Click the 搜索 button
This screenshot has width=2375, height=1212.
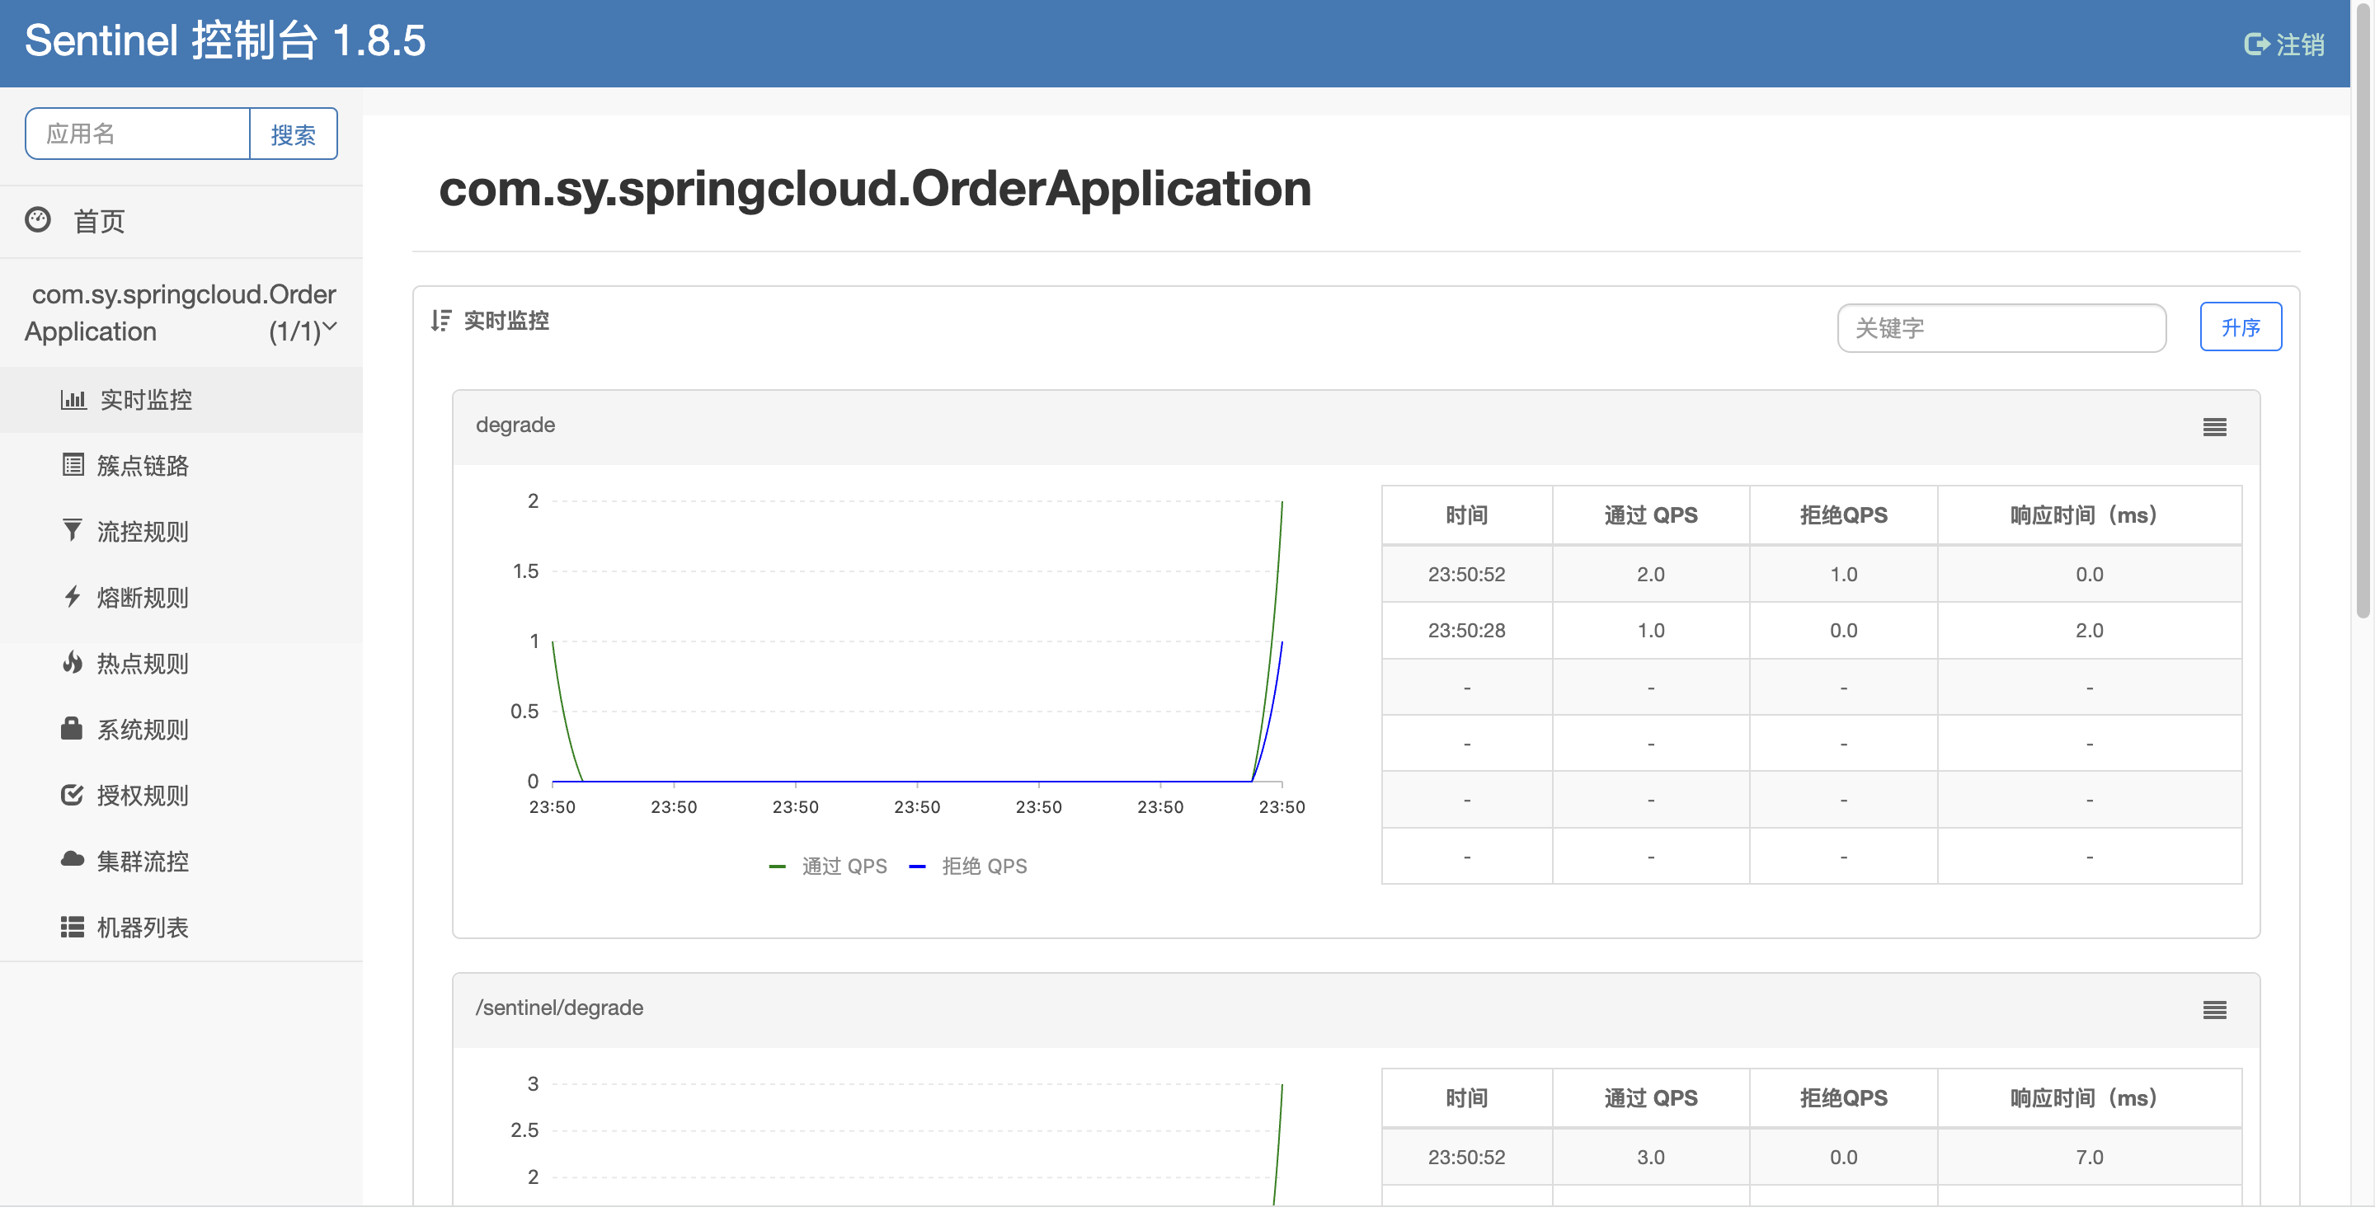tap(294, 134)
